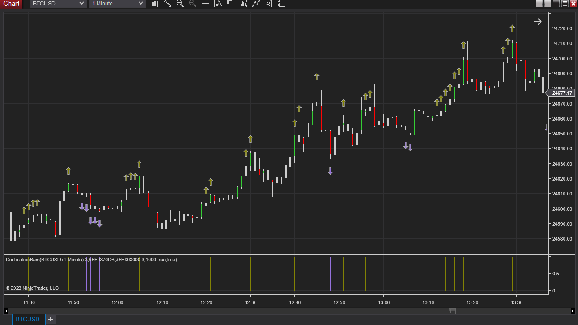Add a new tab with plus button
This screenshot has height=325, width=578.
click(51, 319)
